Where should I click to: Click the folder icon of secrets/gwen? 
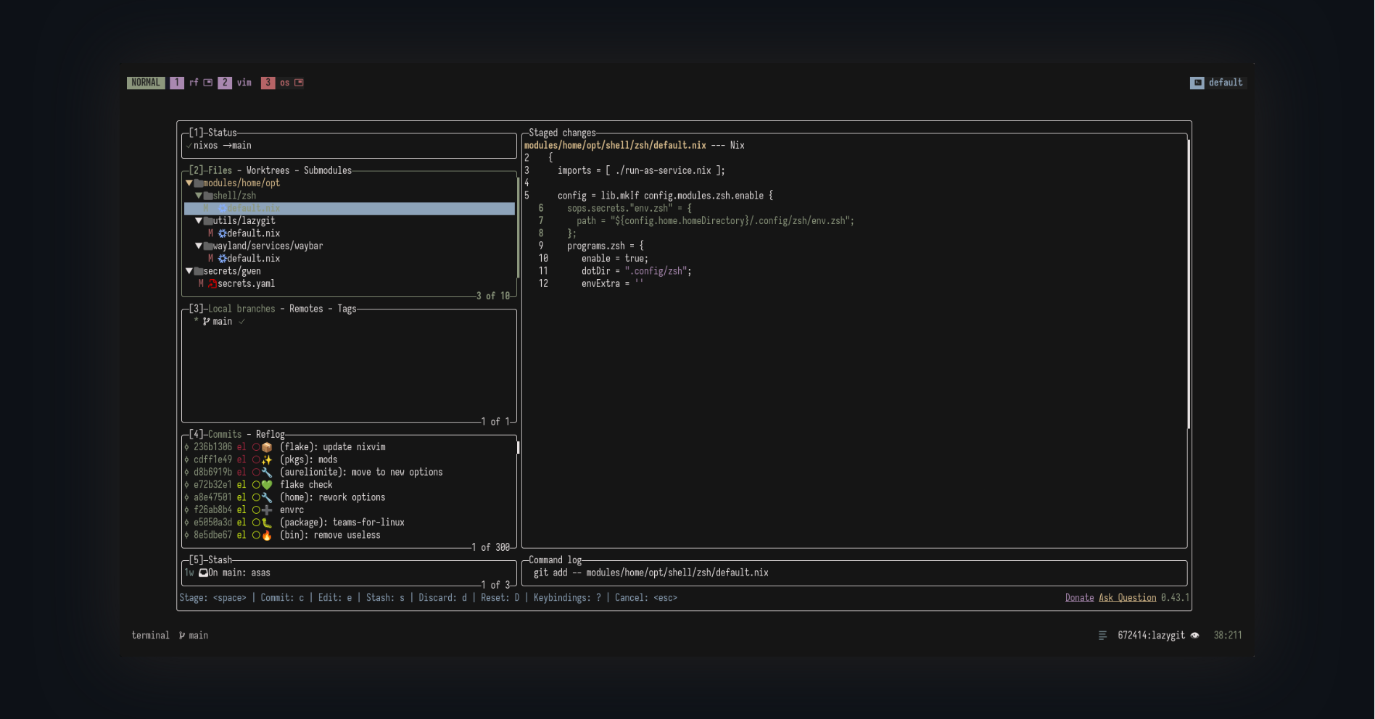tap(198, 271)
